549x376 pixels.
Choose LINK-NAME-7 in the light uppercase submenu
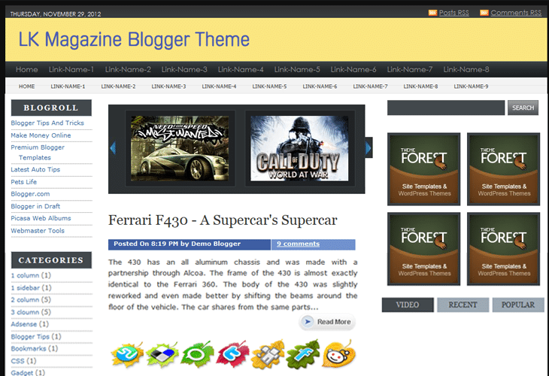(371, 86)
